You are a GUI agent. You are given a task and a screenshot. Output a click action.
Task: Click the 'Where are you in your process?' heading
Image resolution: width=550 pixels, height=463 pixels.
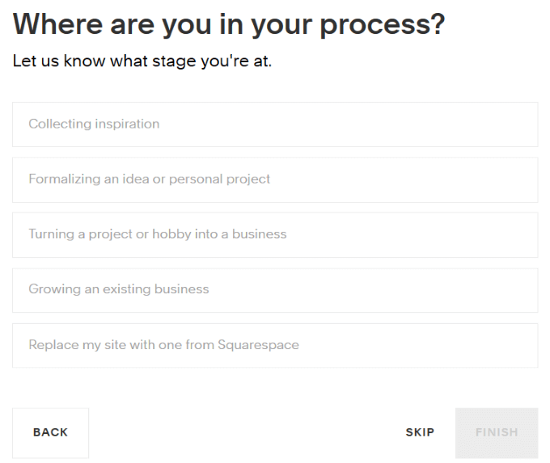229,26
